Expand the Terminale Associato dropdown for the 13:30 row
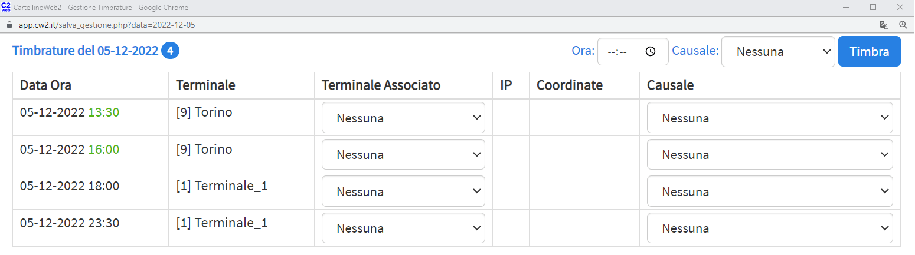 pyautogui.click(x=403, y=118)
